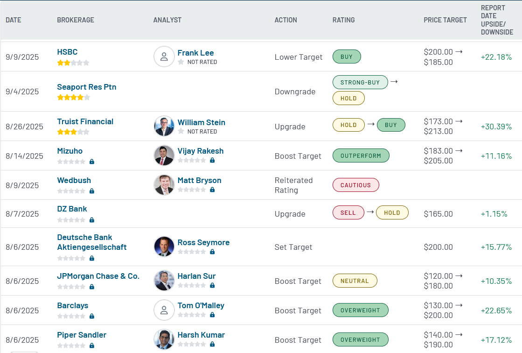Click the STRONG-BUY badge in Seaport row
Screen dimensions: 522x353
click(x=360, y=82)
